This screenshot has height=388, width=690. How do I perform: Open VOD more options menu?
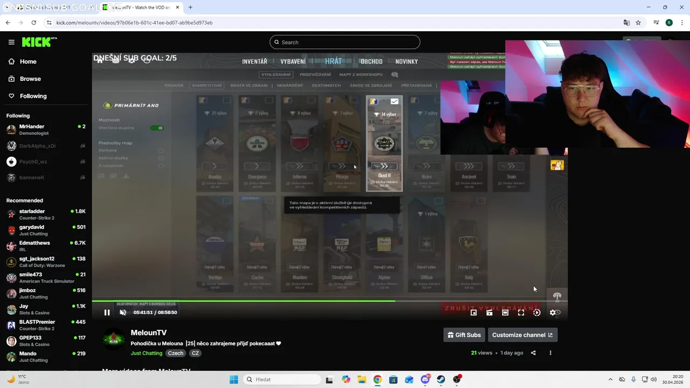pyautogui.click(x=550, y=353)
